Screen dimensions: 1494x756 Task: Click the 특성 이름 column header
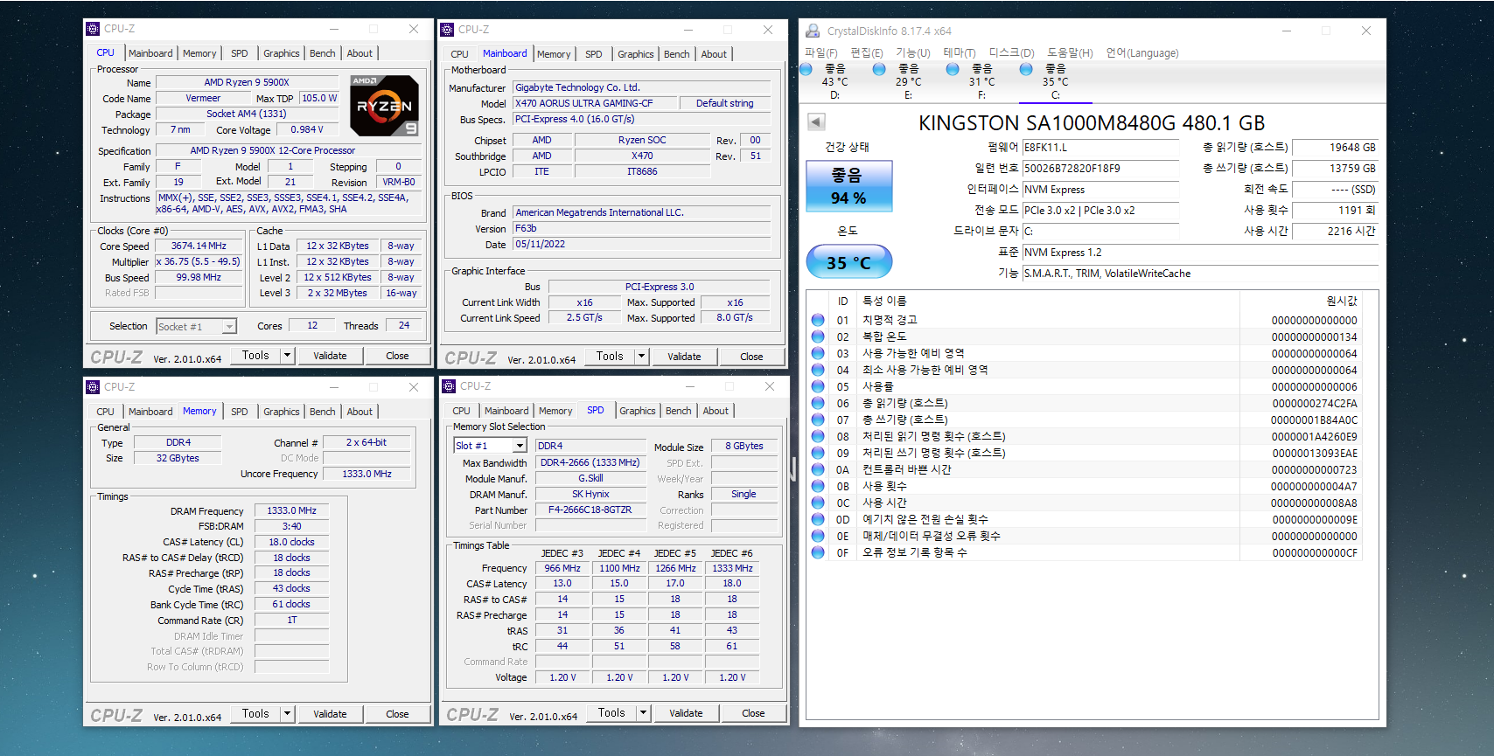click(884, 301)
